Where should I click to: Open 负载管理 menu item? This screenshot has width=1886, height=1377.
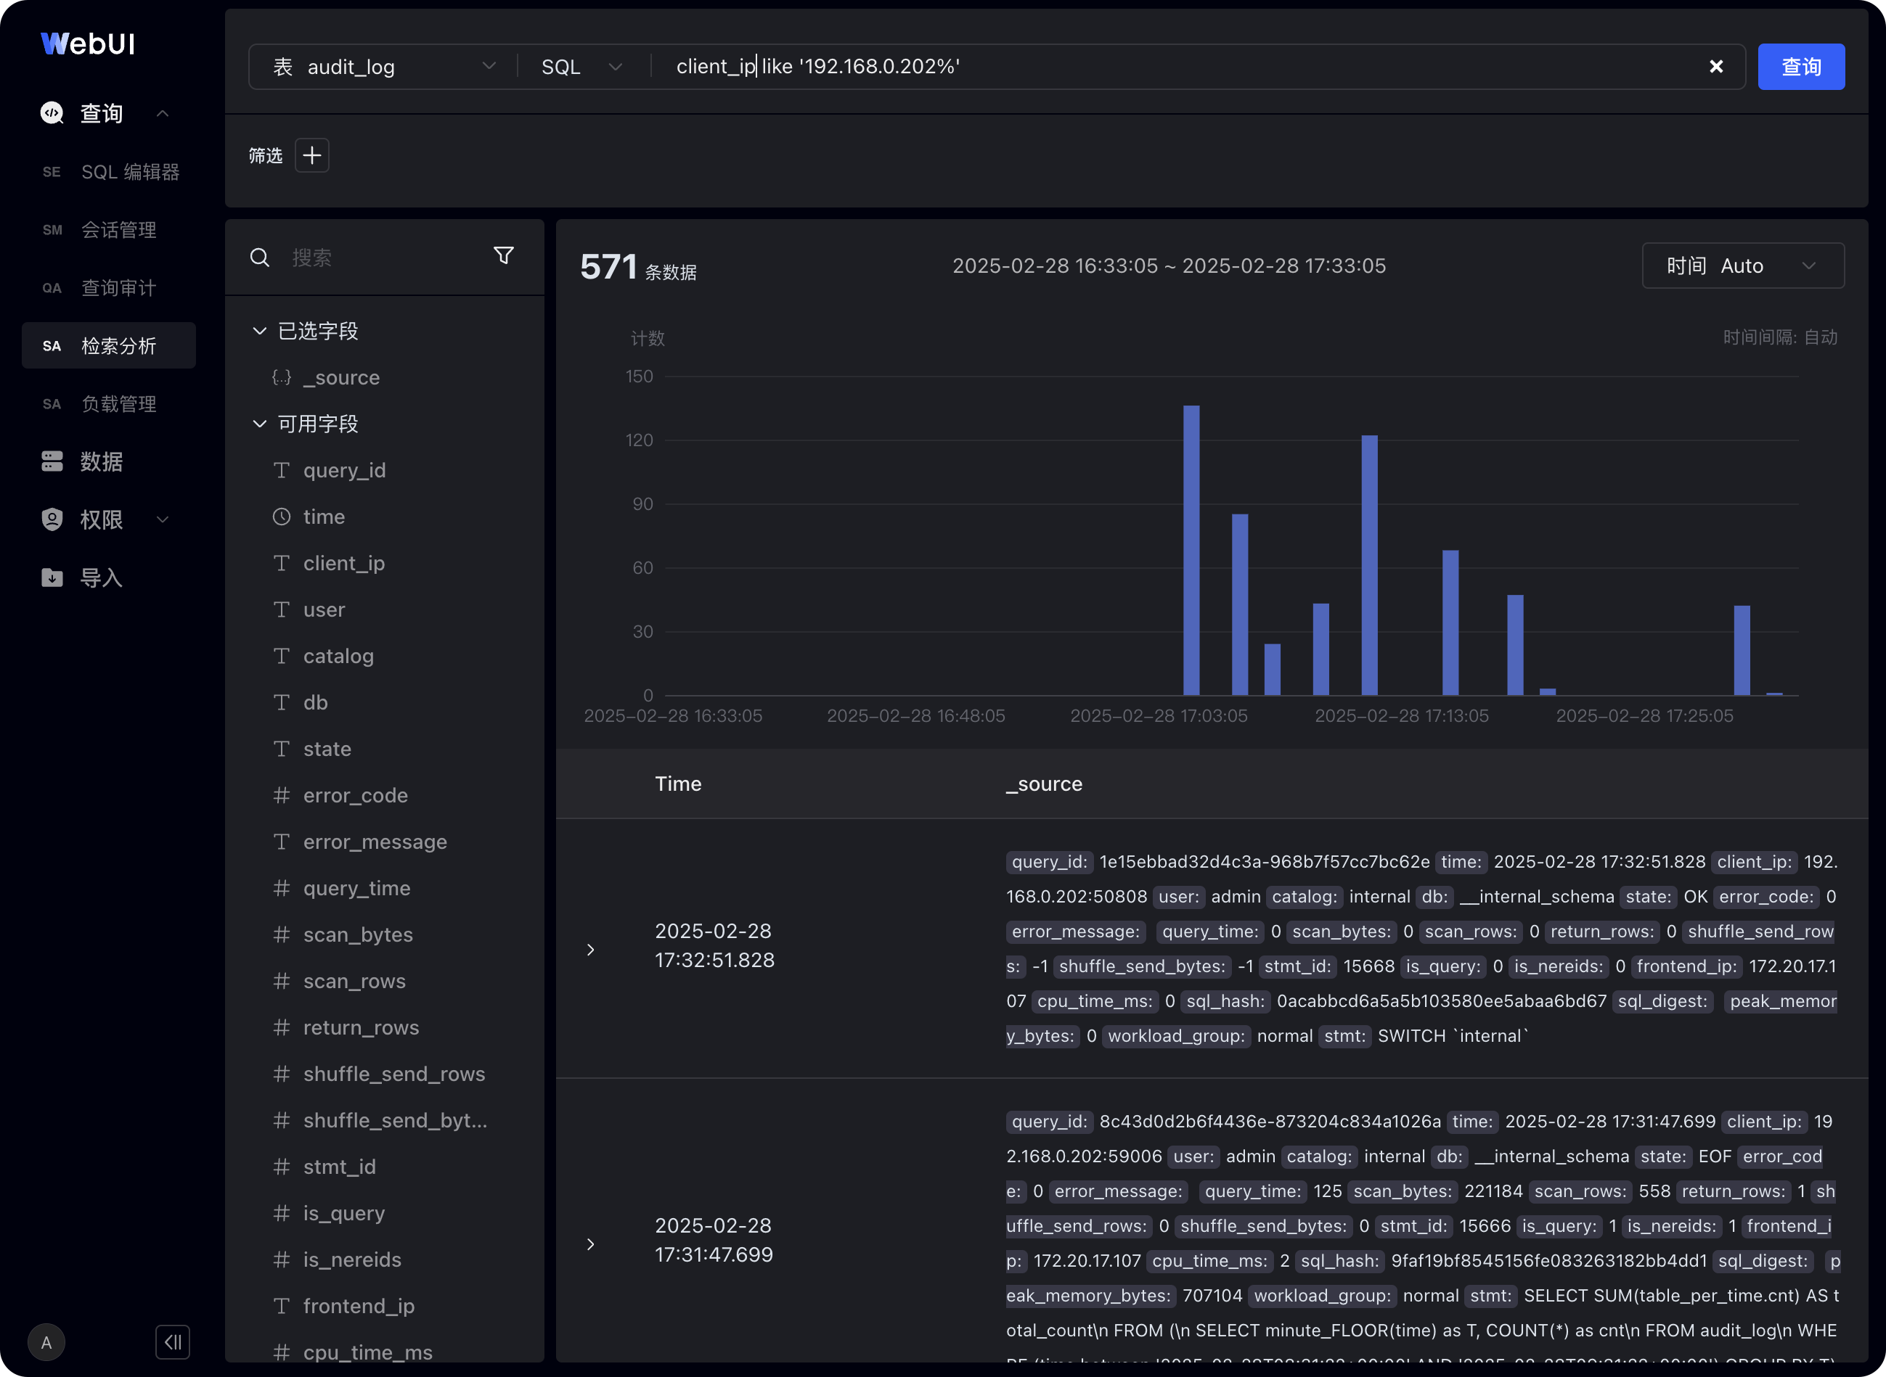click(108, 403)
